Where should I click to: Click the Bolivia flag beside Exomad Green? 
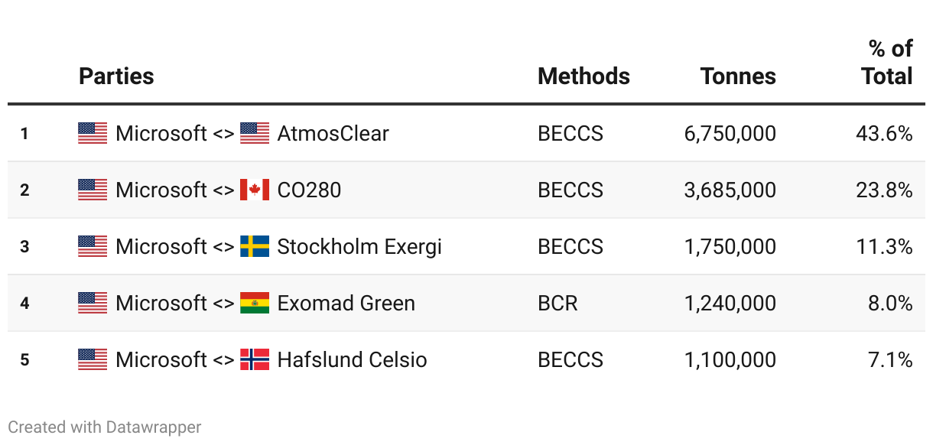[x=254, y=303]
